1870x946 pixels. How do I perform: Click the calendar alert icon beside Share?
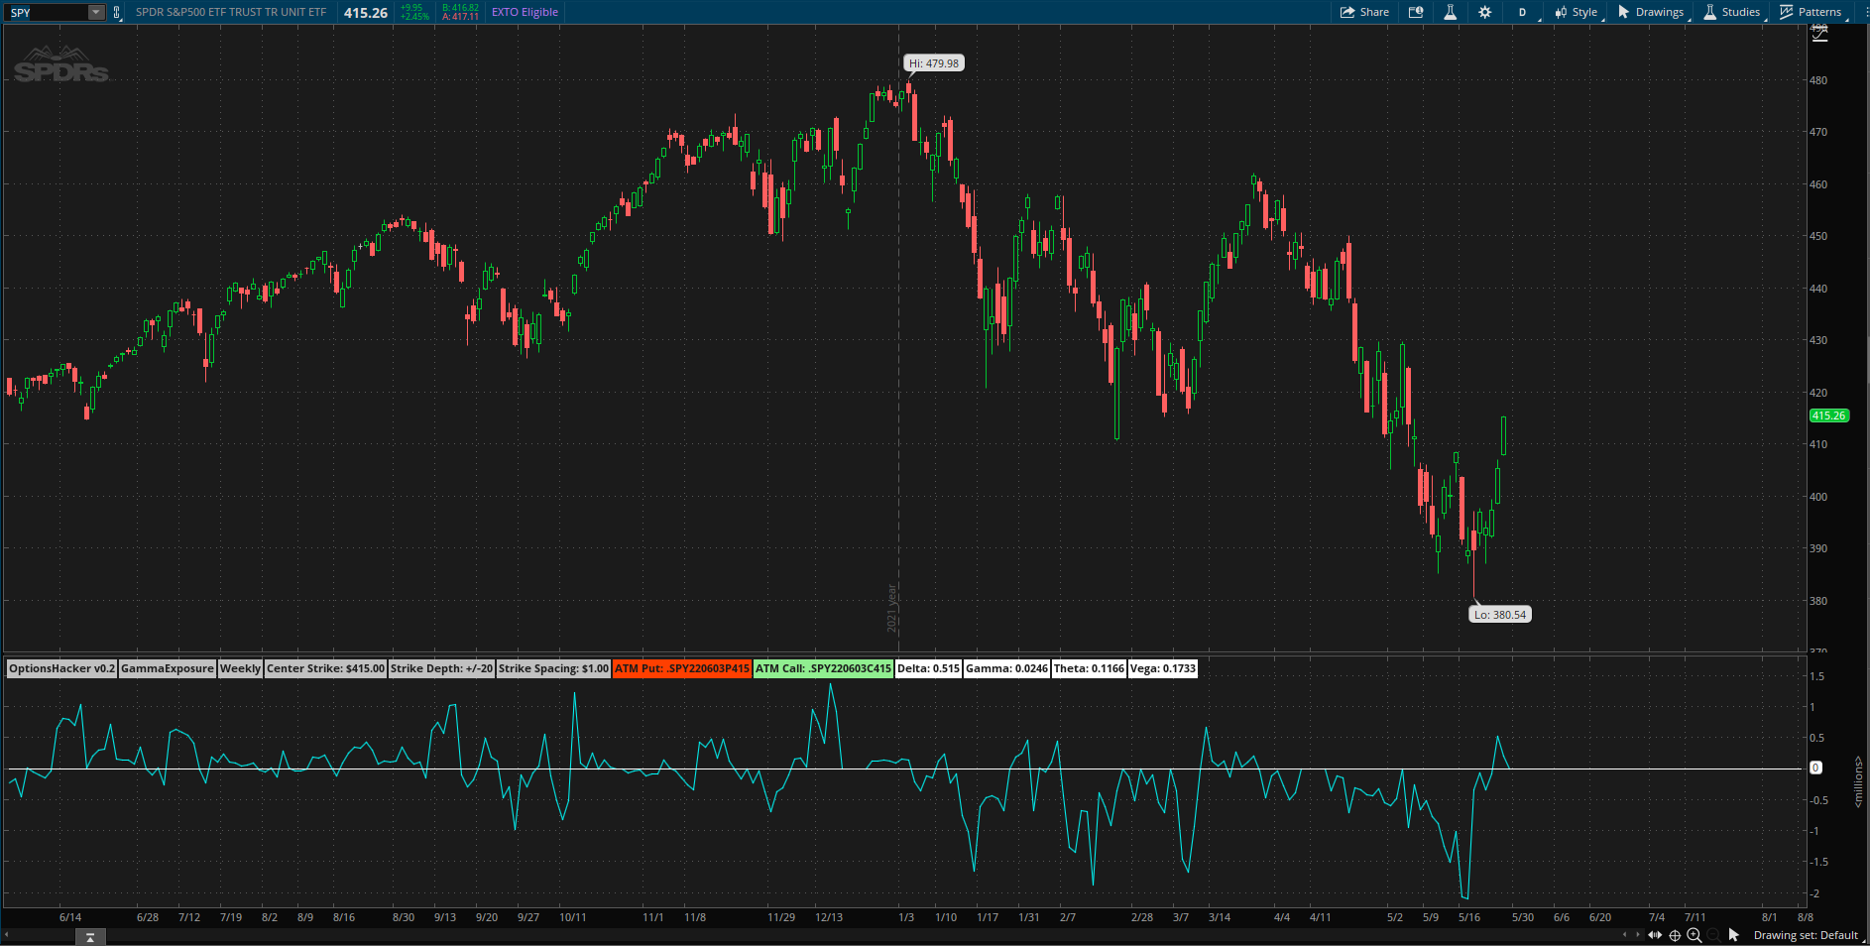1416,12
